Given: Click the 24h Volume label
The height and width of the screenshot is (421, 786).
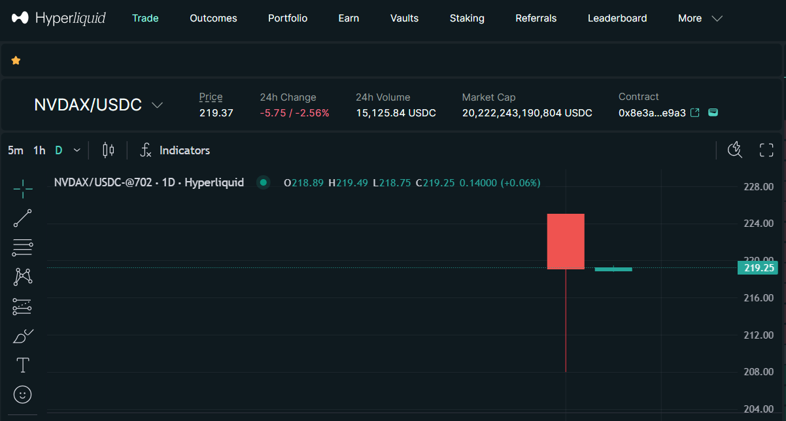Looking at the screenshot, I should coord(383,97).
